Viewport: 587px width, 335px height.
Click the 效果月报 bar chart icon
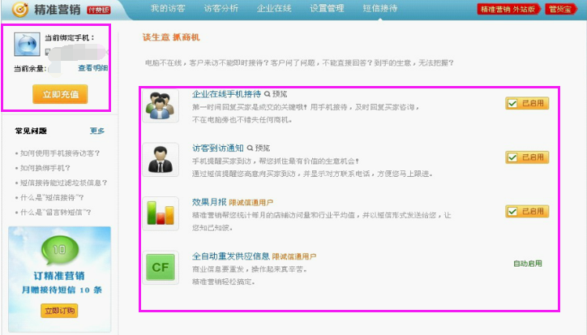click(161, 213)
